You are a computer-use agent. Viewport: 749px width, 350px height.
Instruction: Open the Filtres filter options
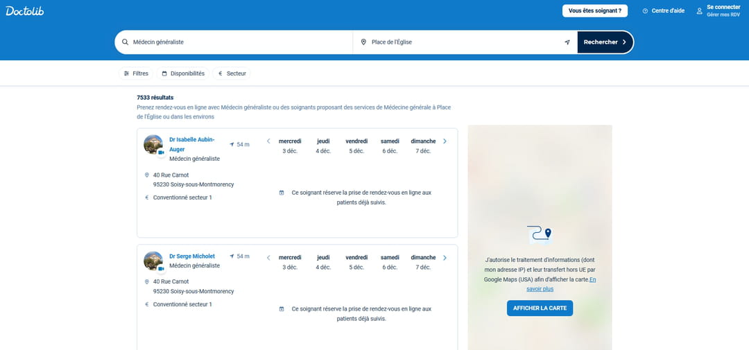tap(136, 73)
